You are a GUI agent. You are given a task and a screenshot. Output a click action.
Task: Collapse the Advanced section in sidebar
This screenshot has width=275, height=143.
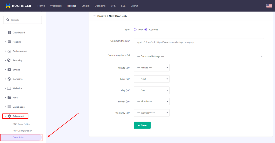[16, 116]
